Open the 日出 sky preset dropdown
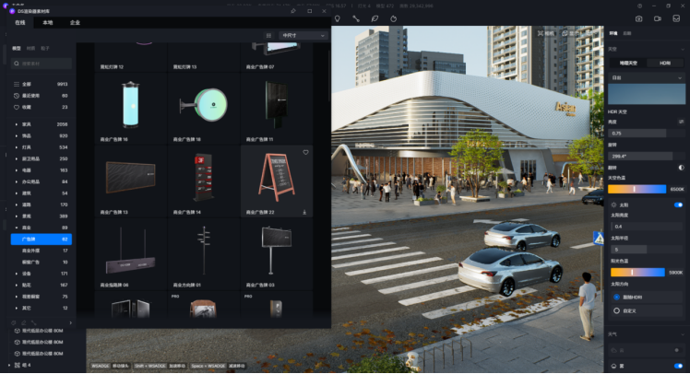The height and width of the screenshot is (374, 690). pyautogui.click(x=647, y=78)
